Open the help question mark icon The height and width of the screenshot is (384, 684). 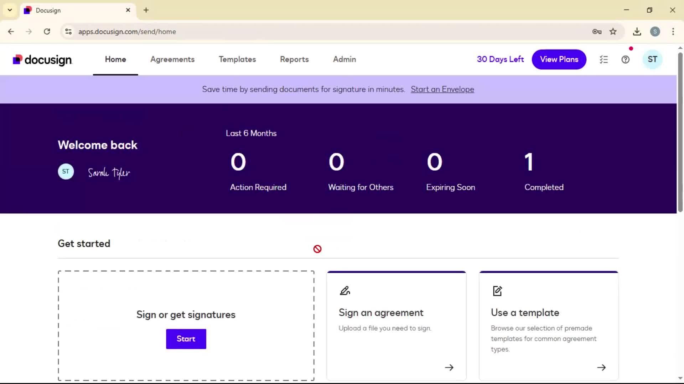point(625,60)
